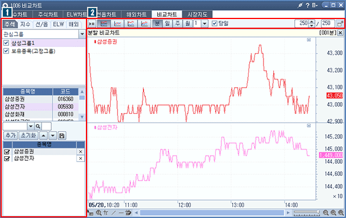Open the stock code input dropdown arrow

(31, 126)
